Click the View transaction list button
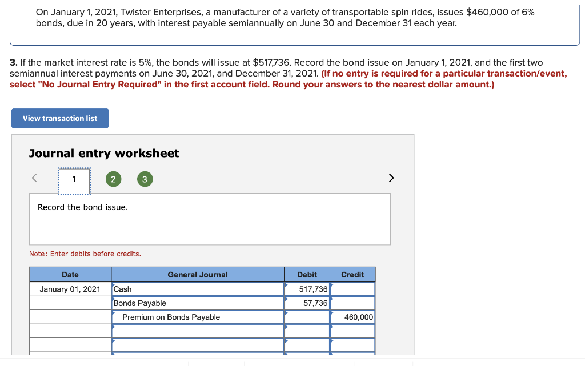585x366 pixels. (59, 118)
